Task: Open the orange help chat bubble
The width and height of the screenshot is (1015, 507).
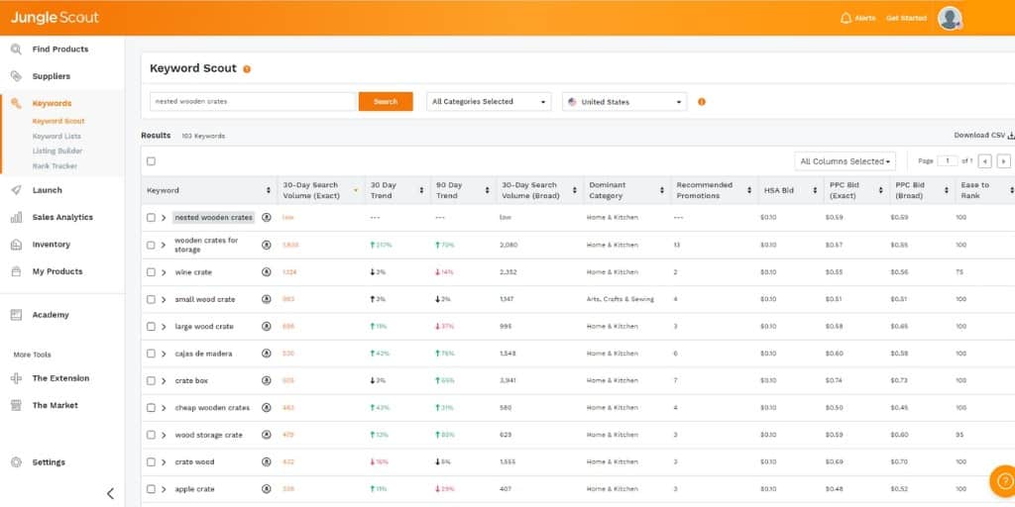Action: click(x=1003, y=481)
